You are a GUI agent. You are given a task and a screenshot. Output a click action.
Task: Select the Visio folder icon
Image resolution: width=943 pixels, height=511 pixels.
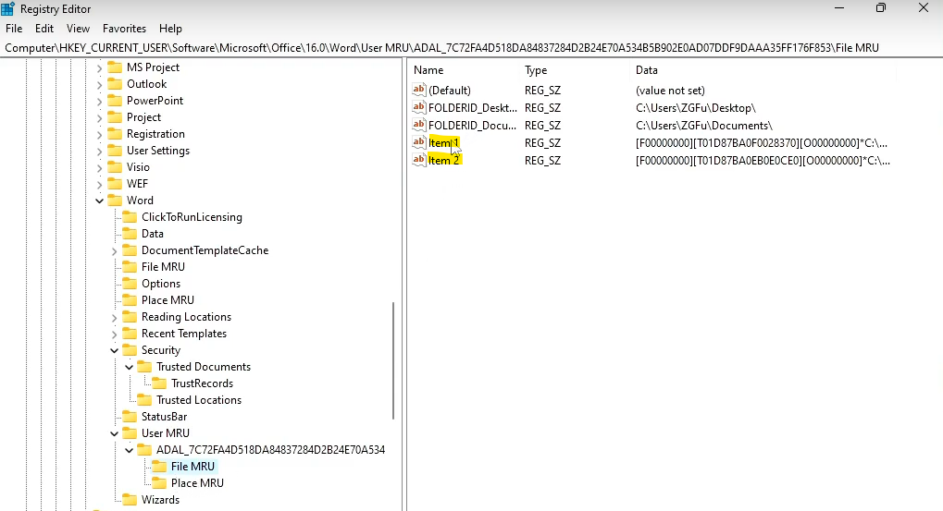point(115,167)
